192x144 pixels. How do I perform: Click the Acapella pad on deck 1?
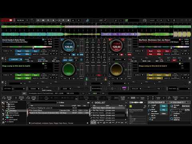(44, 51)
